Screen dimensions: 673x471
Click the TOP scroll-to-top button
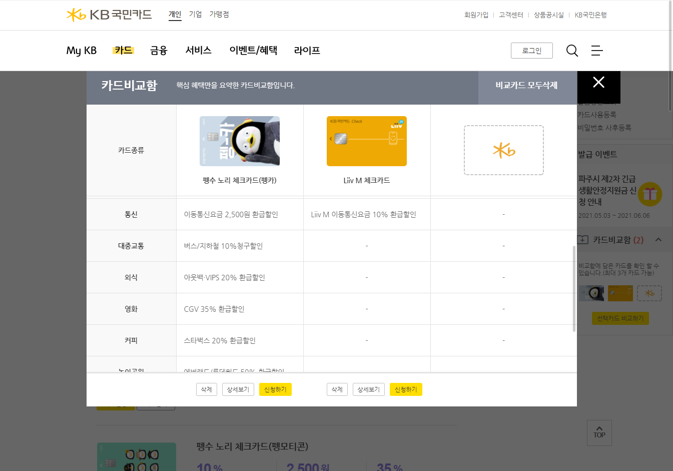point(599,433)
